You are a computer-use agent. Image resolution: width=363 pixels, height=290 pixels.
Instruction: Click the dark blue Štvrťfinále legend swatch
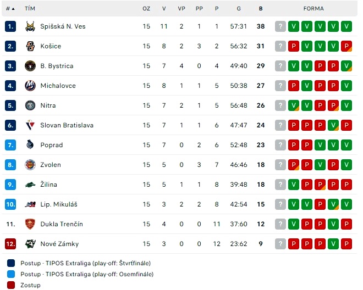(11, 263)
